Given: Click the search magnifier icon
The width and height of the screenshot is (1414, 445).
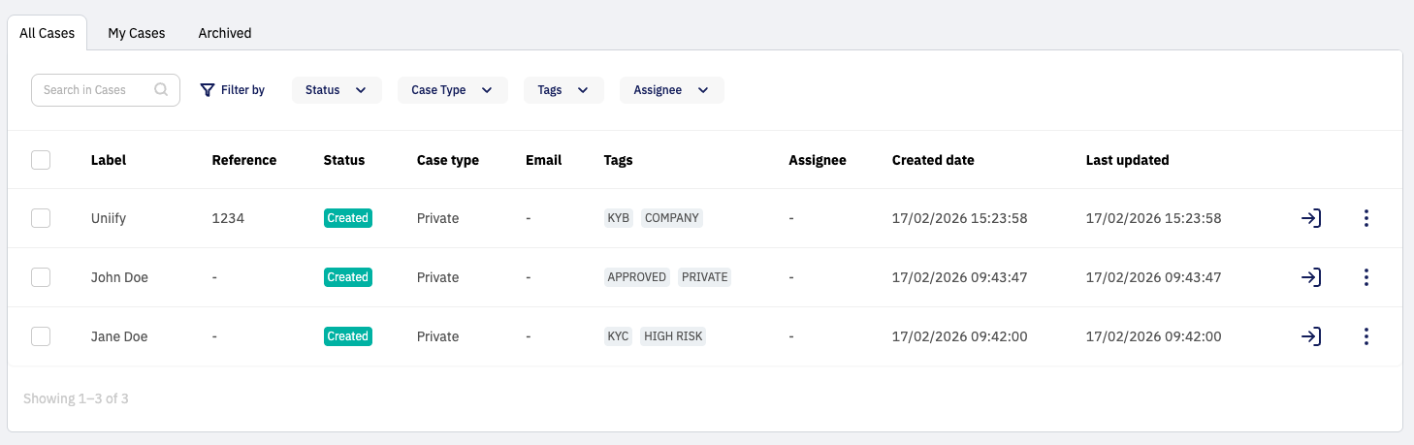Looking at the screenshot, I should pyautogui.click(x=161, y=90).
